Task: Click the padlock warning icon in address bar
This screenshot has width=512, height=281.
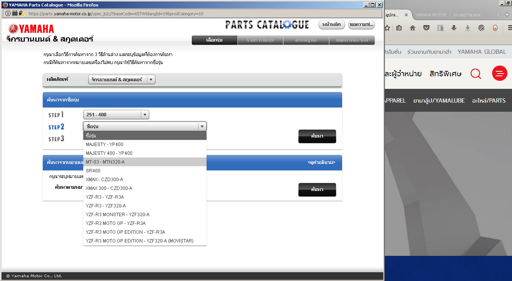Action: [22, 13]
